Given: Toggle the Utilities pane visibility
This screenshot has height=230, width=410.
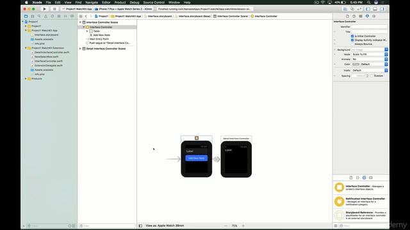Looking at the screenshot, I should (x=382, y=9).
